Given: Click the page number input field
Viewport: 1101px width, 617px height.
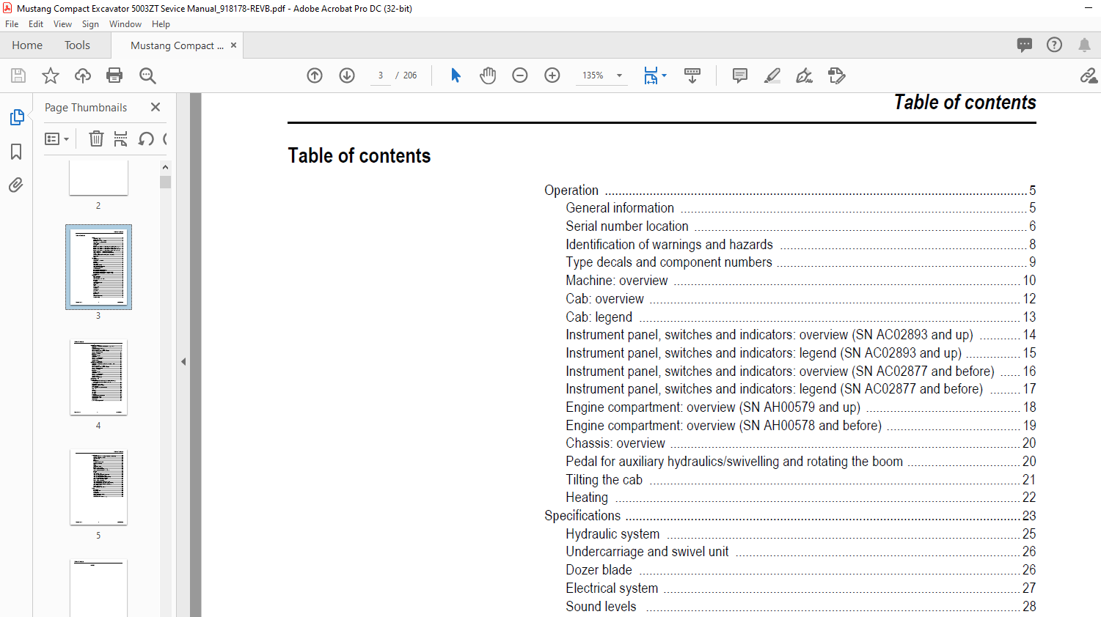Looking at the screenshot, I should point(381,75).
